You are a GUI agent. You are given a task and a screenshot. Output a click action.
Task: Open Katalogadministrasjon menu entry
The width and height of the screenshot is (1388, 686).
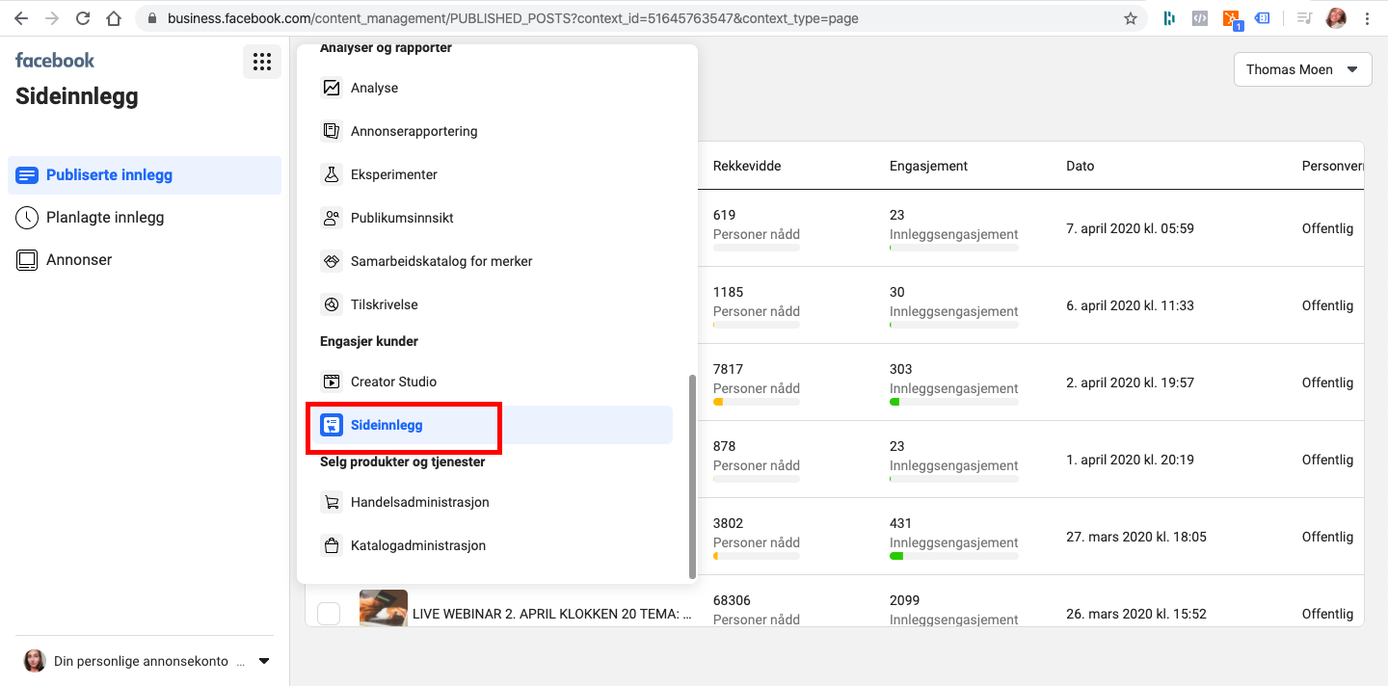pyautogui.click(x=494, y=545)
